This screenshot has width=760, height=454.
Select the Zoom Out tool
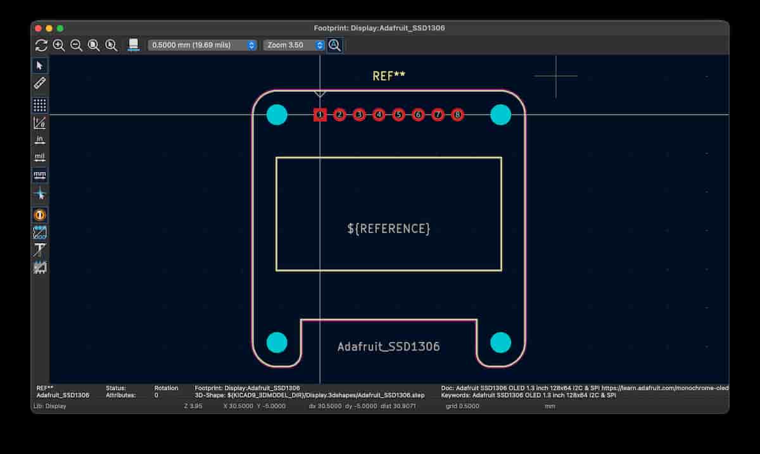coord(77,45)
